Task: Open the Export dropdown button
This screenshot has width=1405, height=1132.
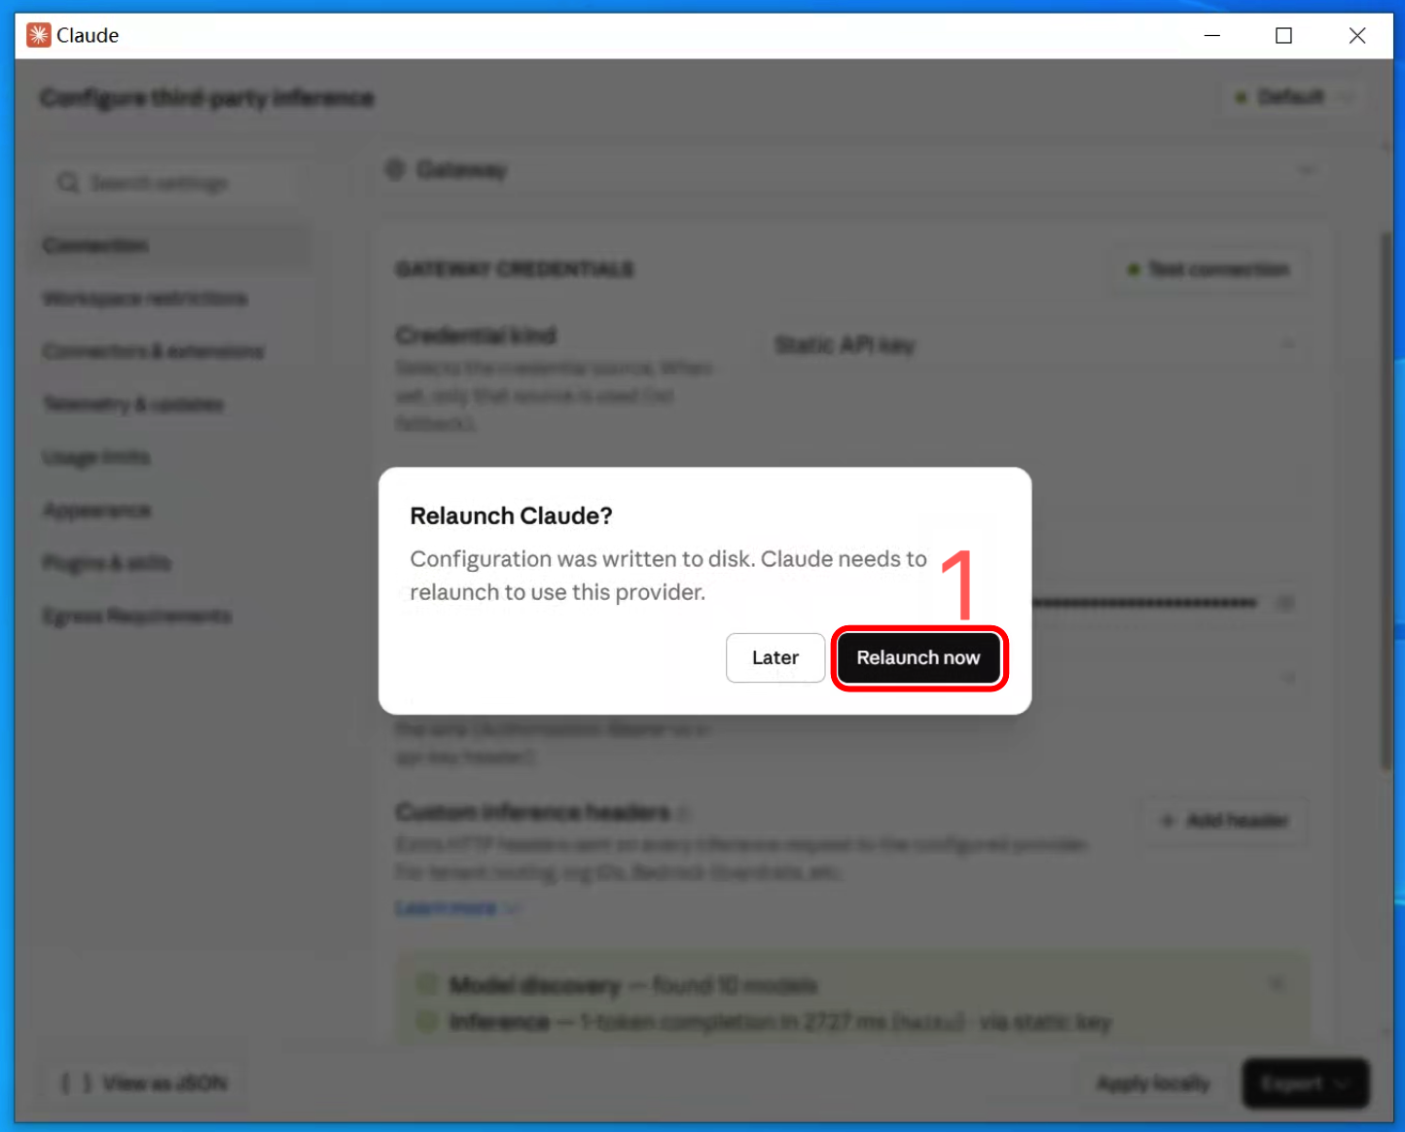Action: pos(1305,1083)
